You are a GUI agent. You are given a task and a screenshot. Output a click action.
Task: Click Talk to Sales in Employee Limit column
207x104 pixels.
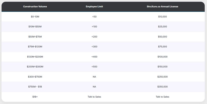point(95,97)
